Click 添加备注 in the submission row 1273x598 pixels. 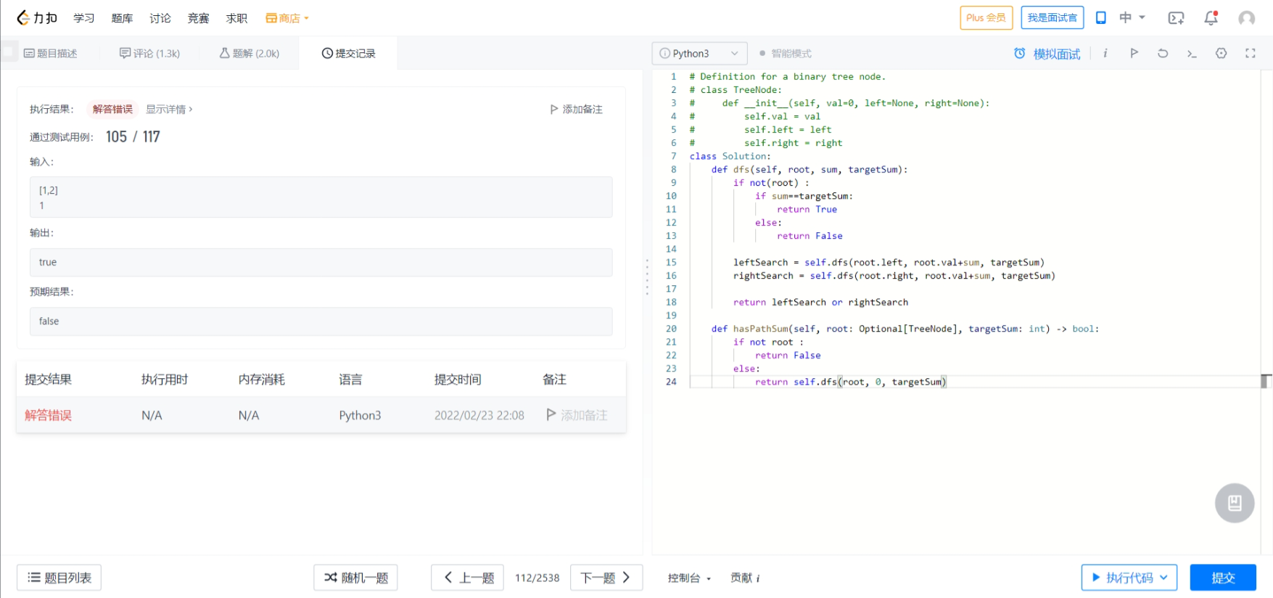coord(577,415)
